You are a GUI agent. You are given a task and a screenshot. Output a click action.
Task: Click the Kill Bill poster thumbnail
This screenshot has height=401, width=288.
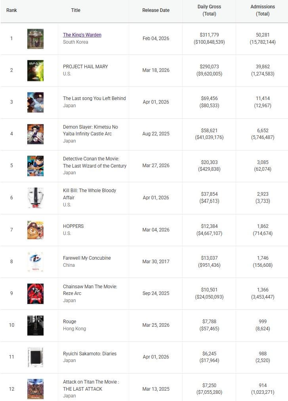(x=35, y=198)
